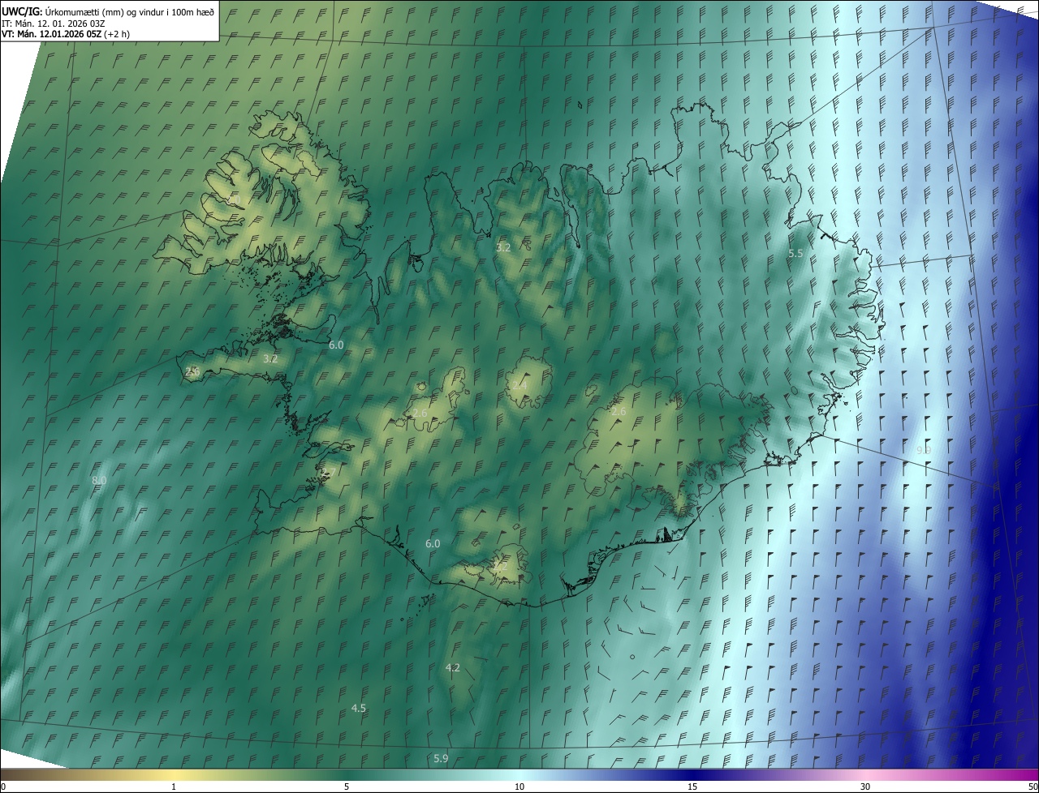Click the 3.2 label in north Iceland
This screenshot has width=1039, height=793.
503,247
